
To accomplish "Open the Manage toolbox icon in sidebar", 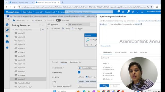I will pyautogui.click(x=7, y=42).
